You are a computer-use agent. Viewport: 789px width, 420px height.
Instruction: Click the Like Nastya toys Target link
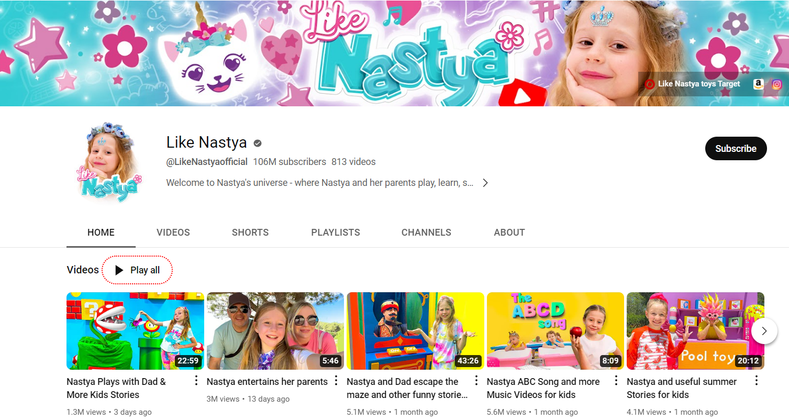click(699, 84)
